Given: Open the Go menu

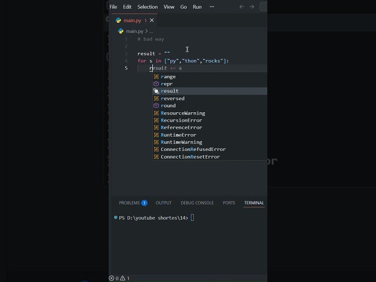Looking at the screenshot, I should [x=183, y=7].
